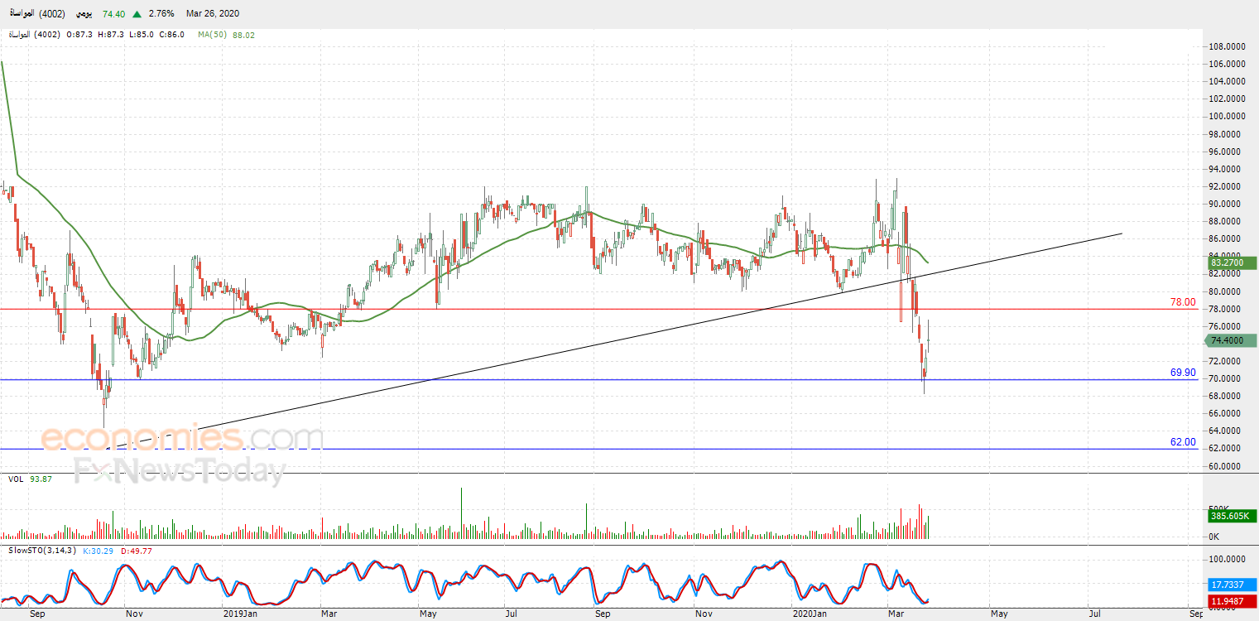Screen dimensions: 1259x621
Task: Select the 2020Jan time axis label
Action: tap(810, 614)
